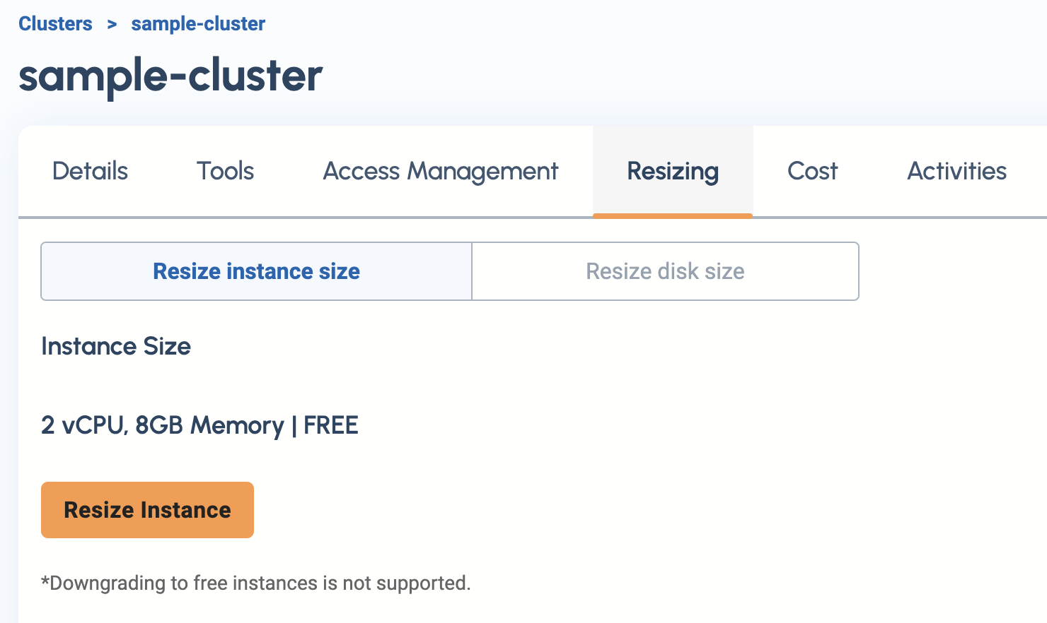Open Access Management settings for the cluster
Screen dimensions: 1047x623
(x=440, y=171)
